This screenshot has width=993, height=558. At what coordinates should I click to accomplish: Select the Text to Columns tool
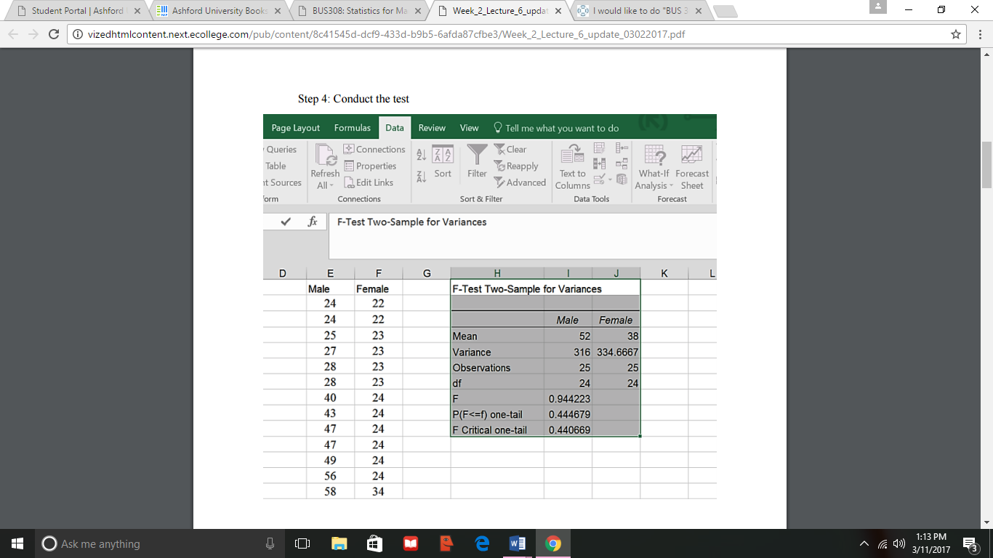click(571, 169)
